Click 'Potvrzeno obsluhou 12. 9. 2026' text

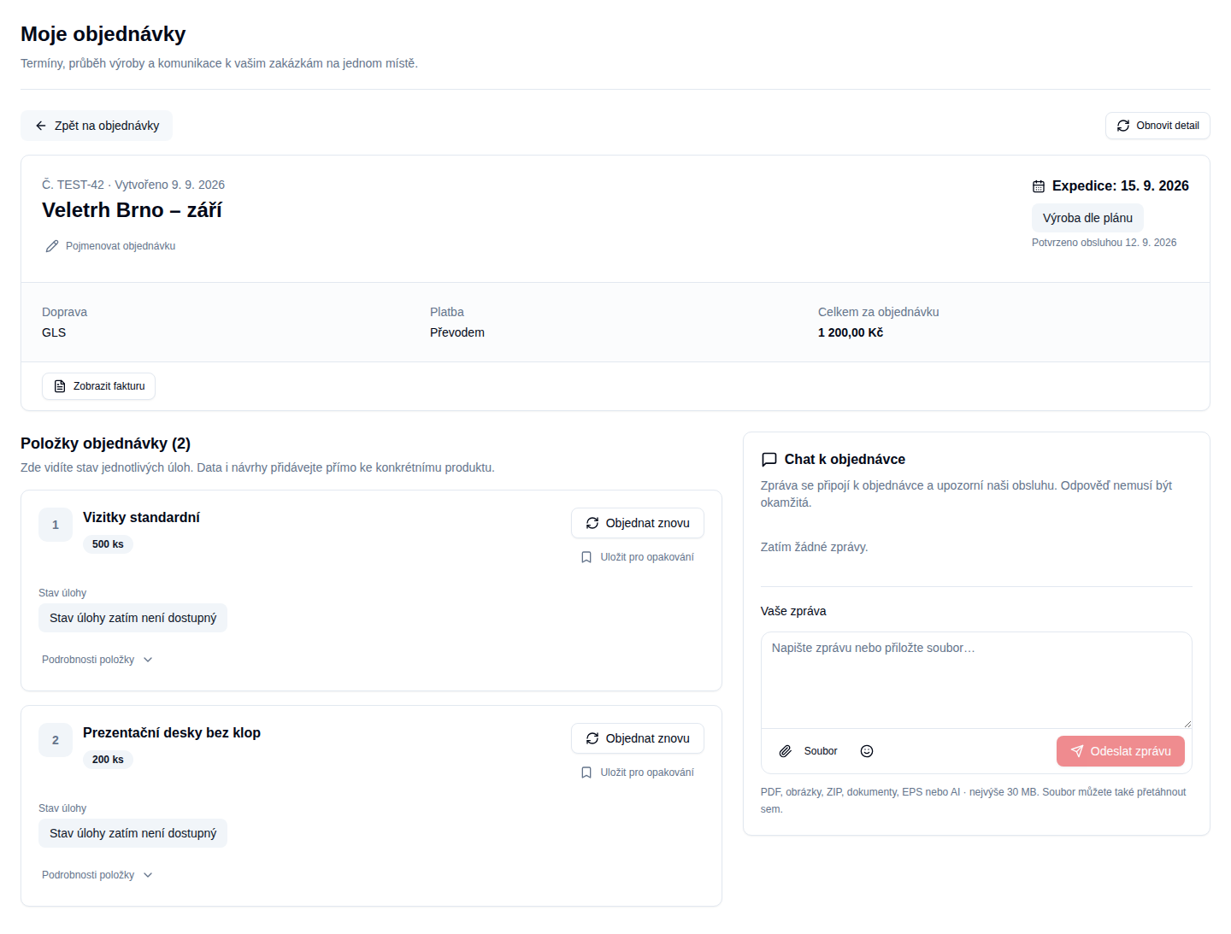(x=1104, y=243)
